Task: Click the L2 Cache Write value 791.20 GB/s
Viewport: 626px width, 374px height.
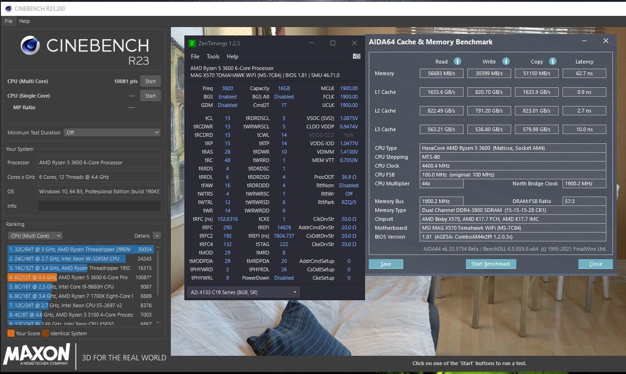Action: (x=489, y=111)
